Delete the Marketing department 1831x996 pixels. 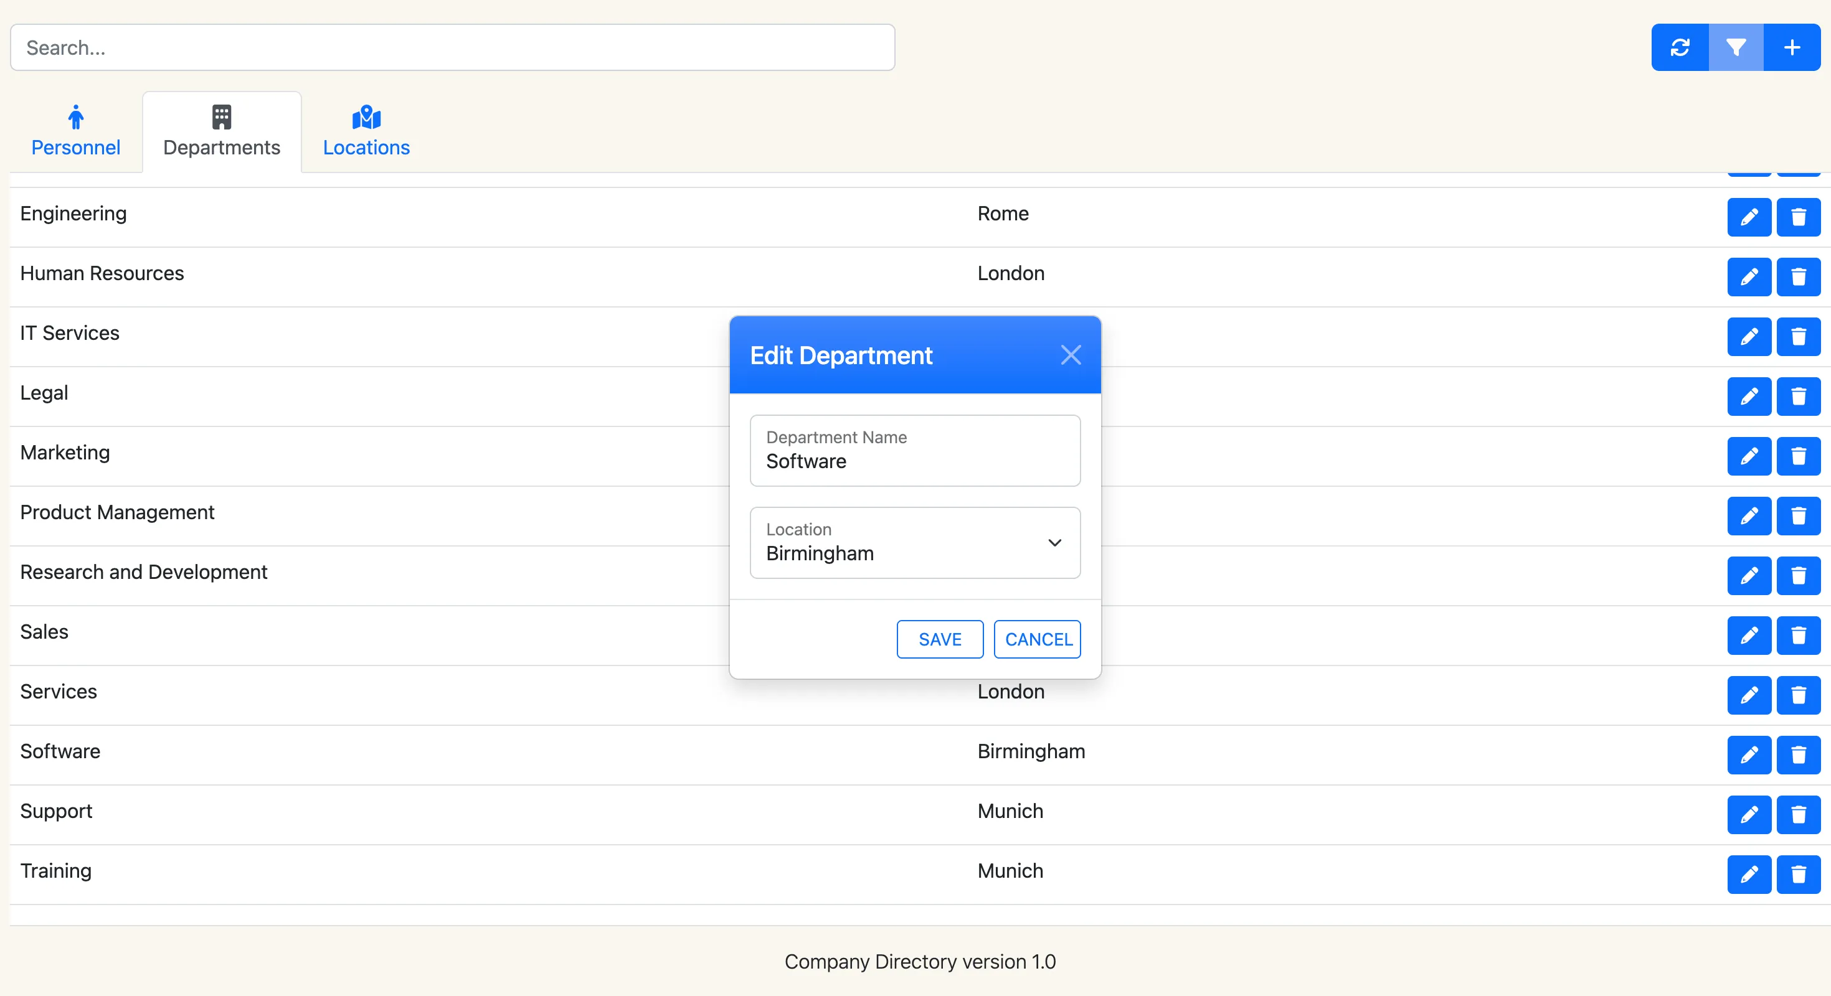(x=1799, y=456)
